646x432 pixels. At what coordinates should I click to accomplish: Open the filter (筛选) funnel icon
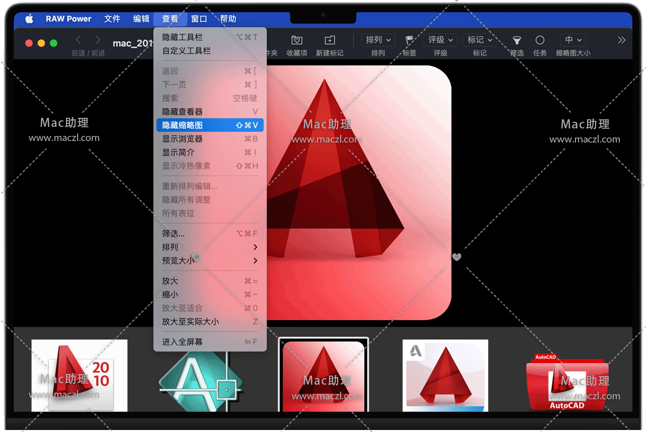(x=516, y=40)
